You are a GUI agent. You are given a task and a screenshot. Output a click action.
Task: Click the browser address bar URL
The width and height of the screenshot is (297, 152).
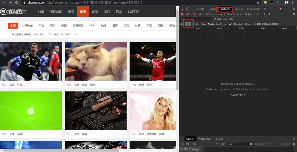[x=85, y=3]
